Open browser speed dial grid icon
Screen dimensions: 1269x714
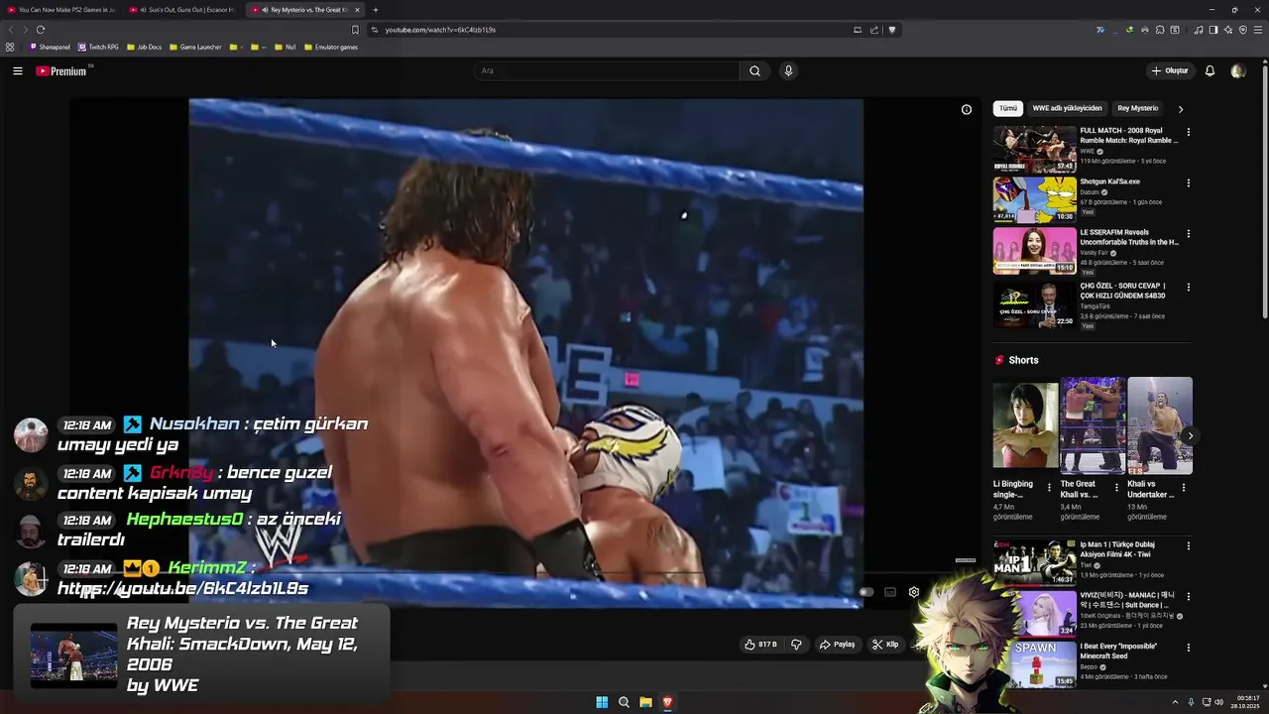pos(10,47)
